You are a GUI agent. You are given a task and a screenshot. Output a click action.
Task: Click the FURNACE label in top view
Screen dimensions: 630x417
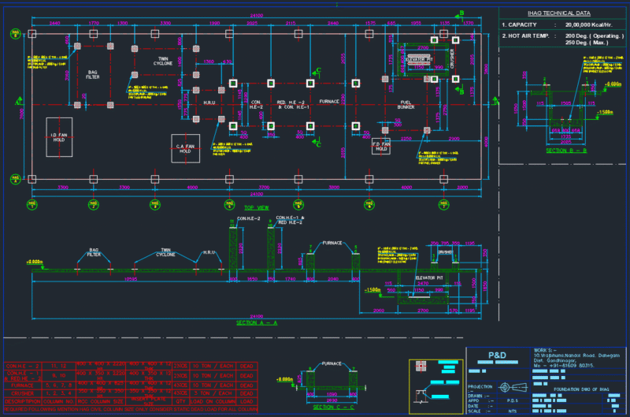click(329, 102)
